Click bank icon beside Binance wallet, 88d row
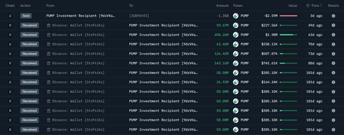This screenshot has height=135, width=344. [49, 63]
